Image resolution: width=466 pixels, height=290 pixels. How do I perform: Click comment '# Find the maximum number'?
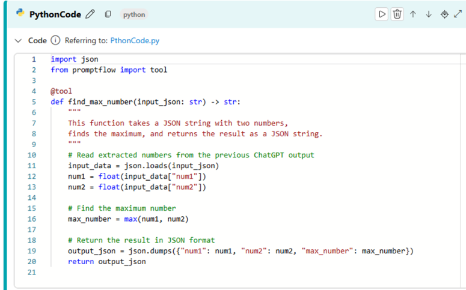(x=122, y=208)
